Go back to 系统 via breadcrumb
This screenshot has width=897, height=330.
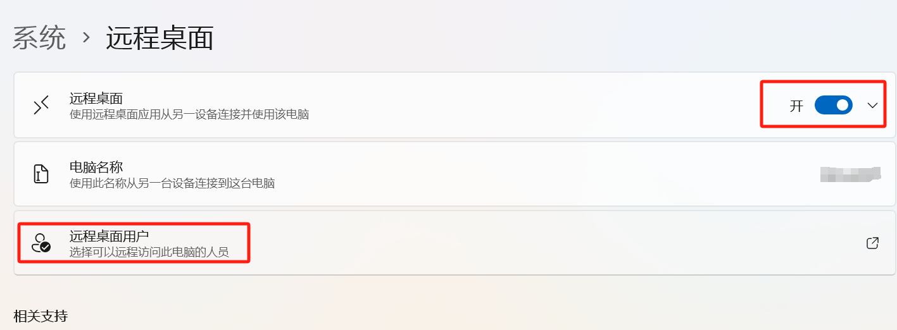[x=39, y=39]
